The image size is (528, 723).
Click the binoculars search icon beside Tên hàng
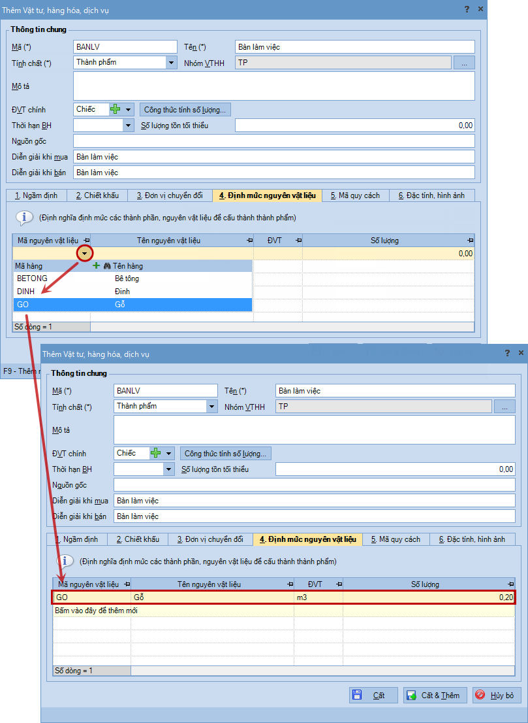(x=107, y=266)
